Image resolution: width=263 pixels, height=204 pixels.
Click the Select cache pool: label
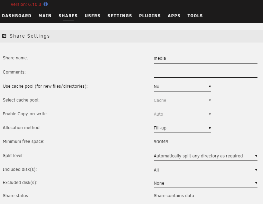pyautogui.click(x=21, y=100)
